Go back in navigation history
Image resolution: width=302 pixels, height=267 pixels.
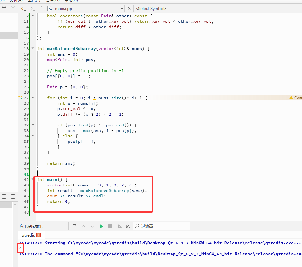22,8
